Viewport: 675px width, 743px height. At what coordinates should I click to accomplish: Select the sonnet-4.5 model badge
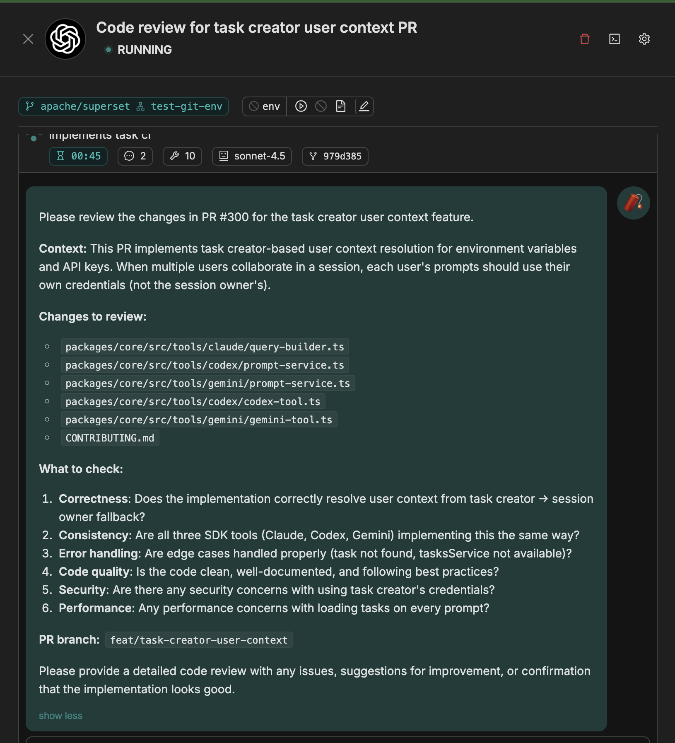pos(252,156)
